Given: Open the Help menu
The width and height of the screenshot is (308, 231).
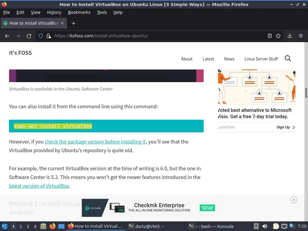Looking at the screenshot, I should tap(118, 12).
